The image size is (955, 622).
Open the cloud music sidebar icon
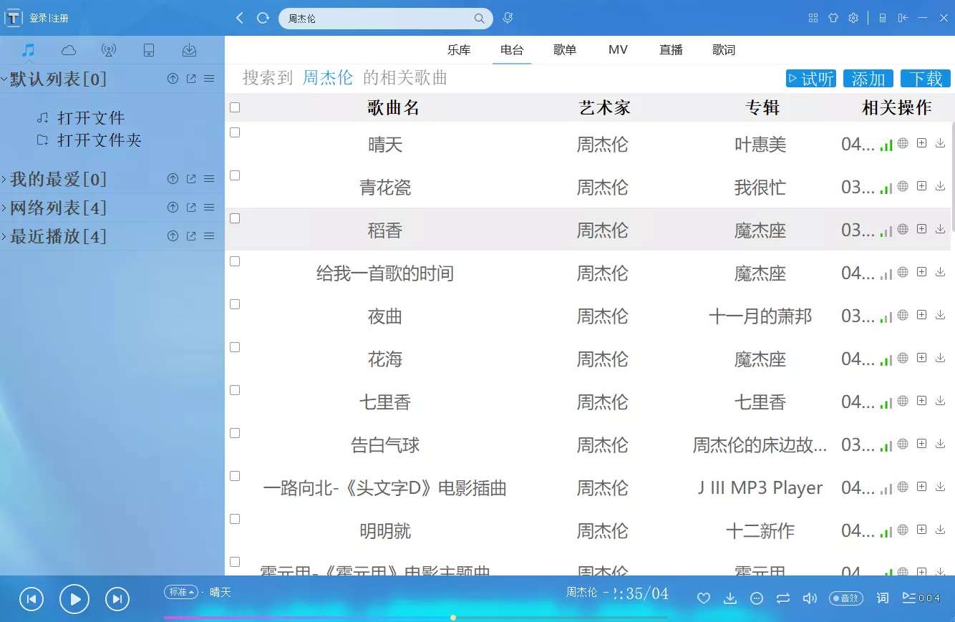(69, 50)
